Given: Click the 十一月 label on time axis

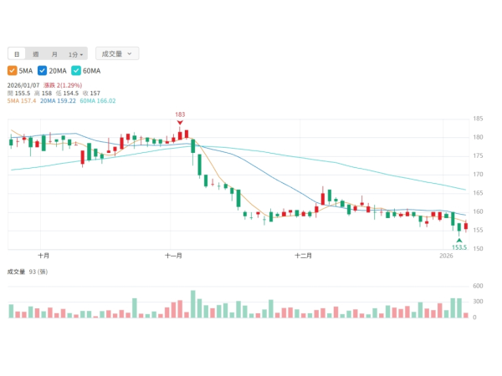Looking at the screenshot, I should point(174,256).
